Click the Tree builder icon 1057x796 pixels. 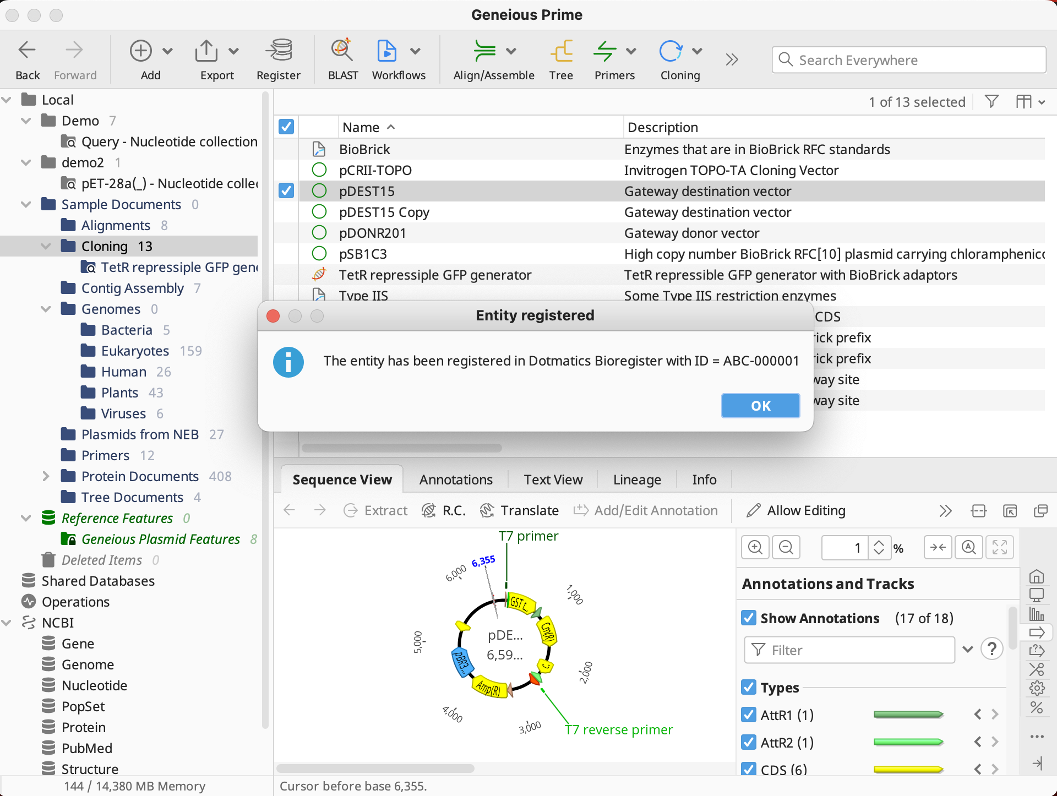(x=560, y=51)
